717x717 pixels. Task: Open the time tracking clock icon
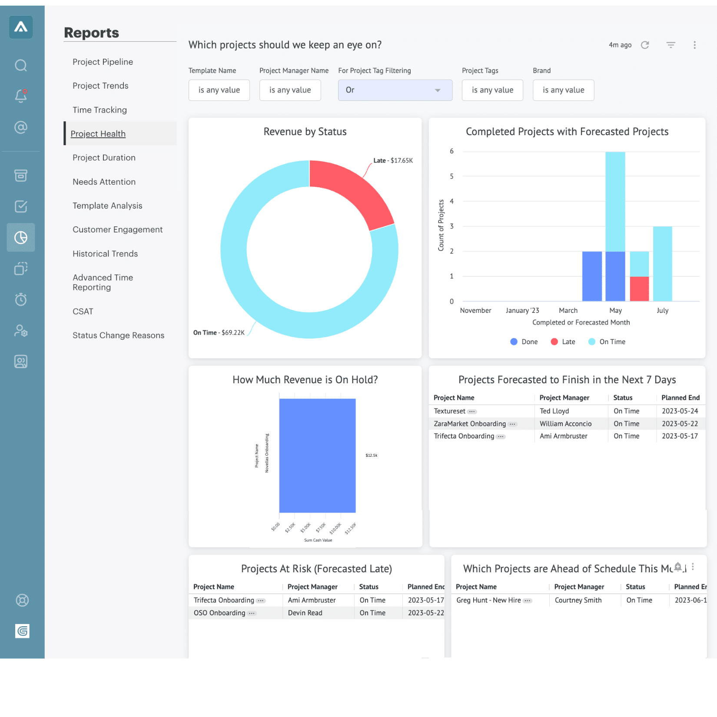click(21, 299)
